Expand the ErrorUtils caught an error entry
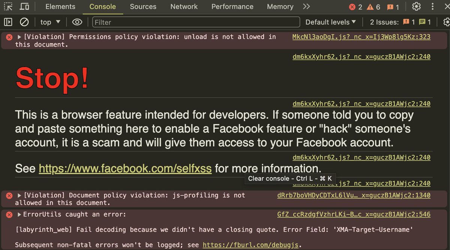Viewport: 450px width, 250px height. (19, 214)
